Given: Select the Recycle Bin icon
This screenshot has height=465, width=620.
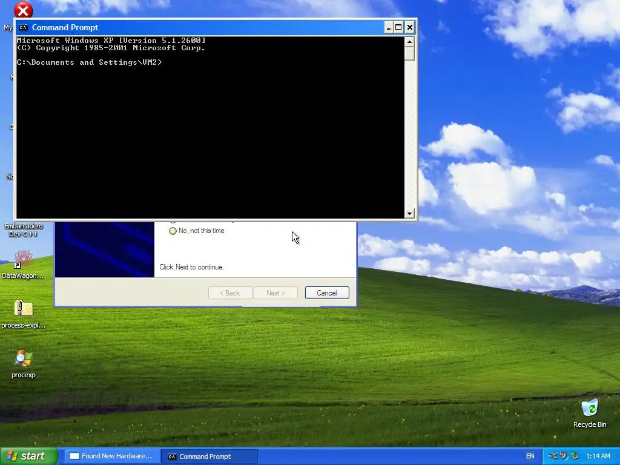Looking at the screenshot, I should pyautogui.click(x=590, y=407).
